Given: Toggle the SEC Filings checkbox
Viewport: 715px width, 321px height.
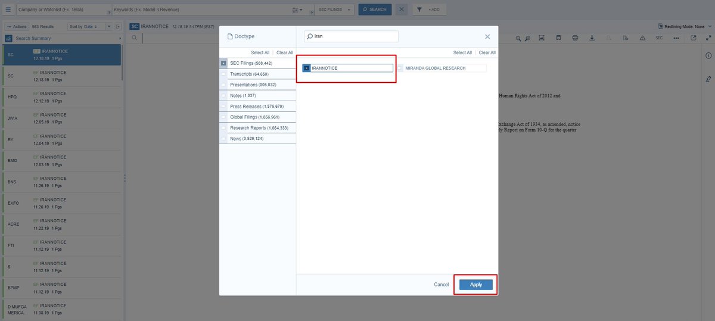Looking at the screenshot, I should pos(223,63).
